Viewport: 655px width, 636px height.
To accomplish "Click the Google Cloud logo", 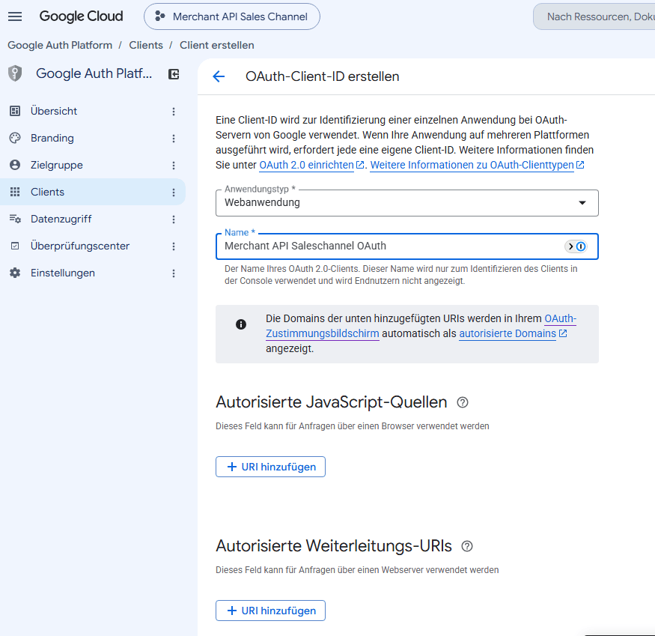I will [x=81, y=16].
